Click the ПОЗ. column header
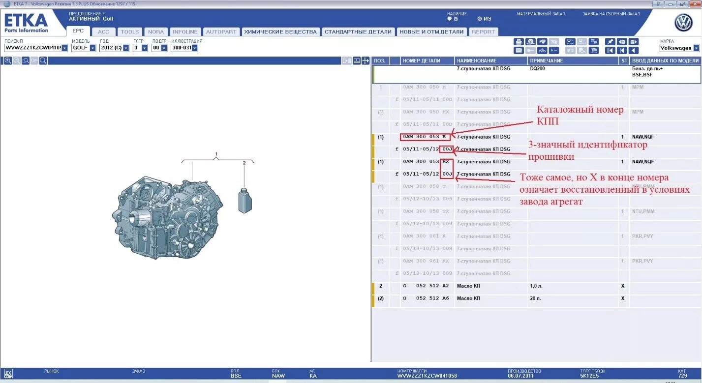 click(x=380, y=60)
